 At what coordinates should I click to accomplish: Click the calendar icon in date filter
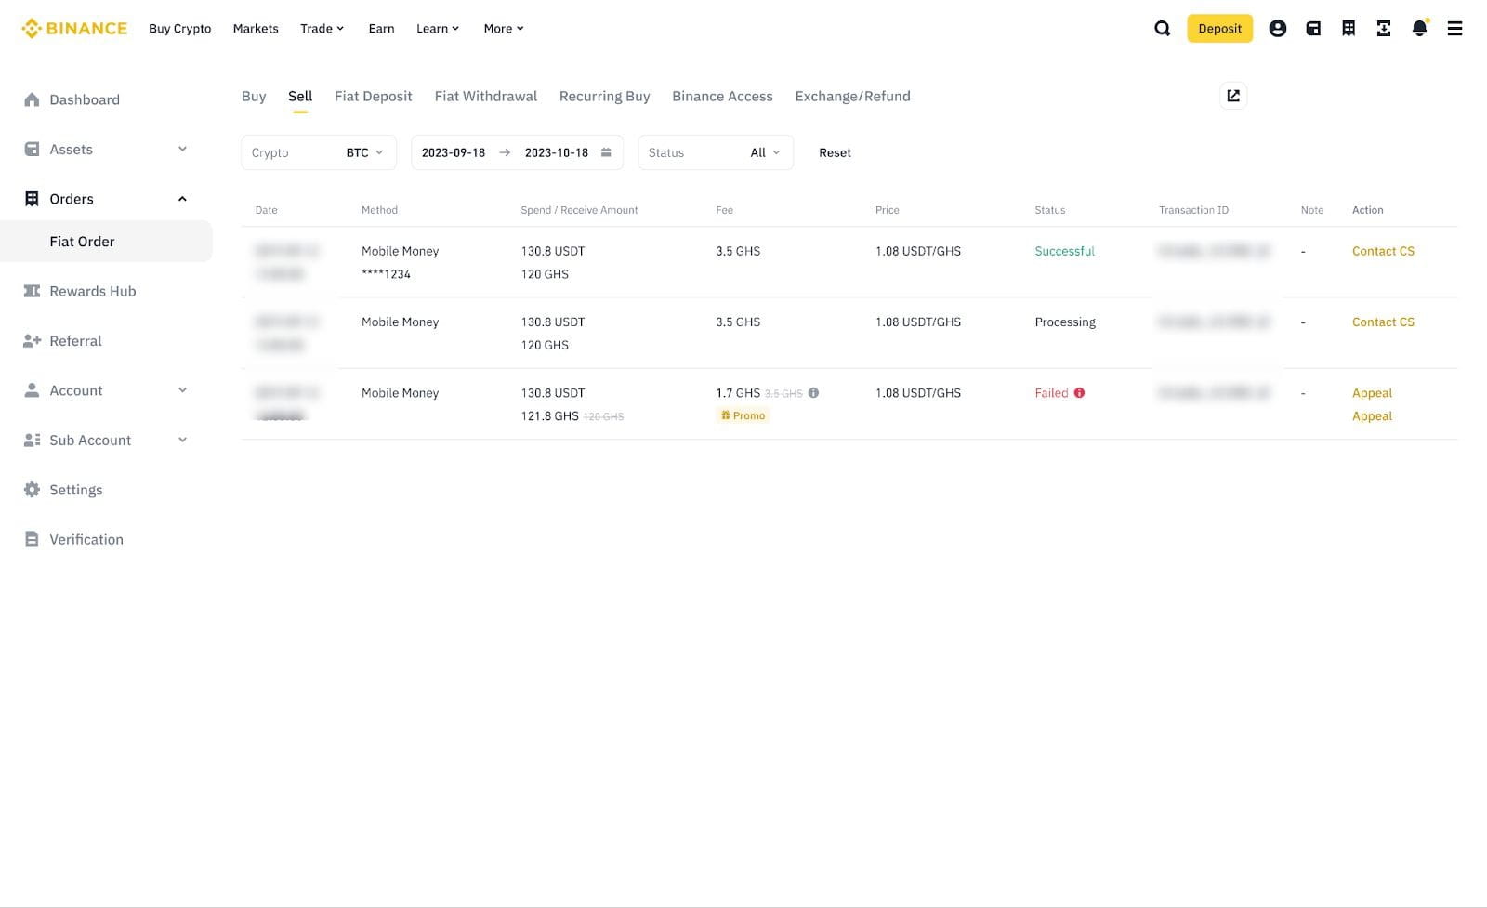click(x=606, y=152)
